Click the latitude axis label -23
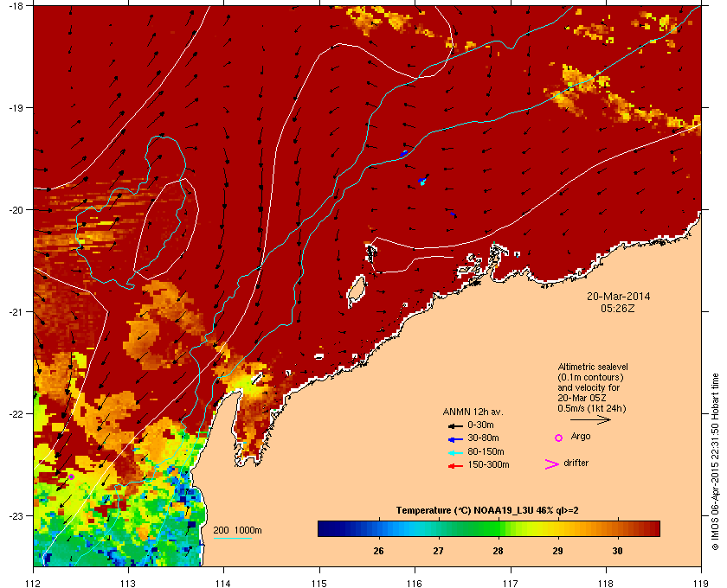Screen dimensions: 727x588 pos(15,515)
